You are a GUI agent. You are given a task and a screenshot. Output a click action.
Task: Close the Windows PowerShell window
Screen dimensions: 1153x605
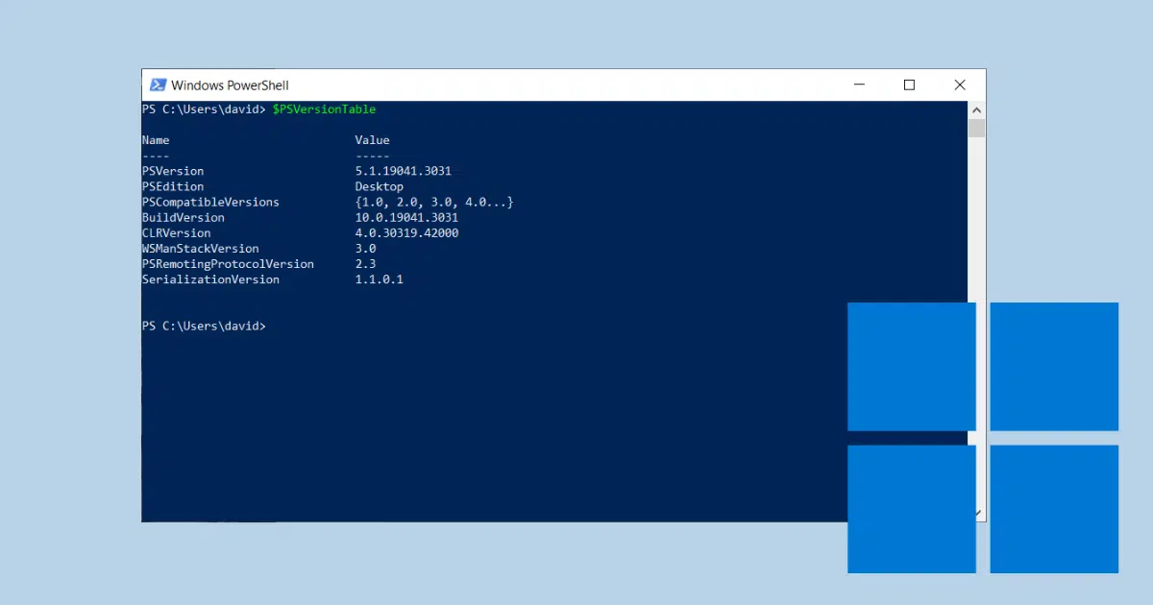960,85
